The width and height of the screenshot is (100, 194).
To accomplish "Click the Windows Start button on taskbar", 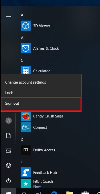I will (x=8, y=191).
